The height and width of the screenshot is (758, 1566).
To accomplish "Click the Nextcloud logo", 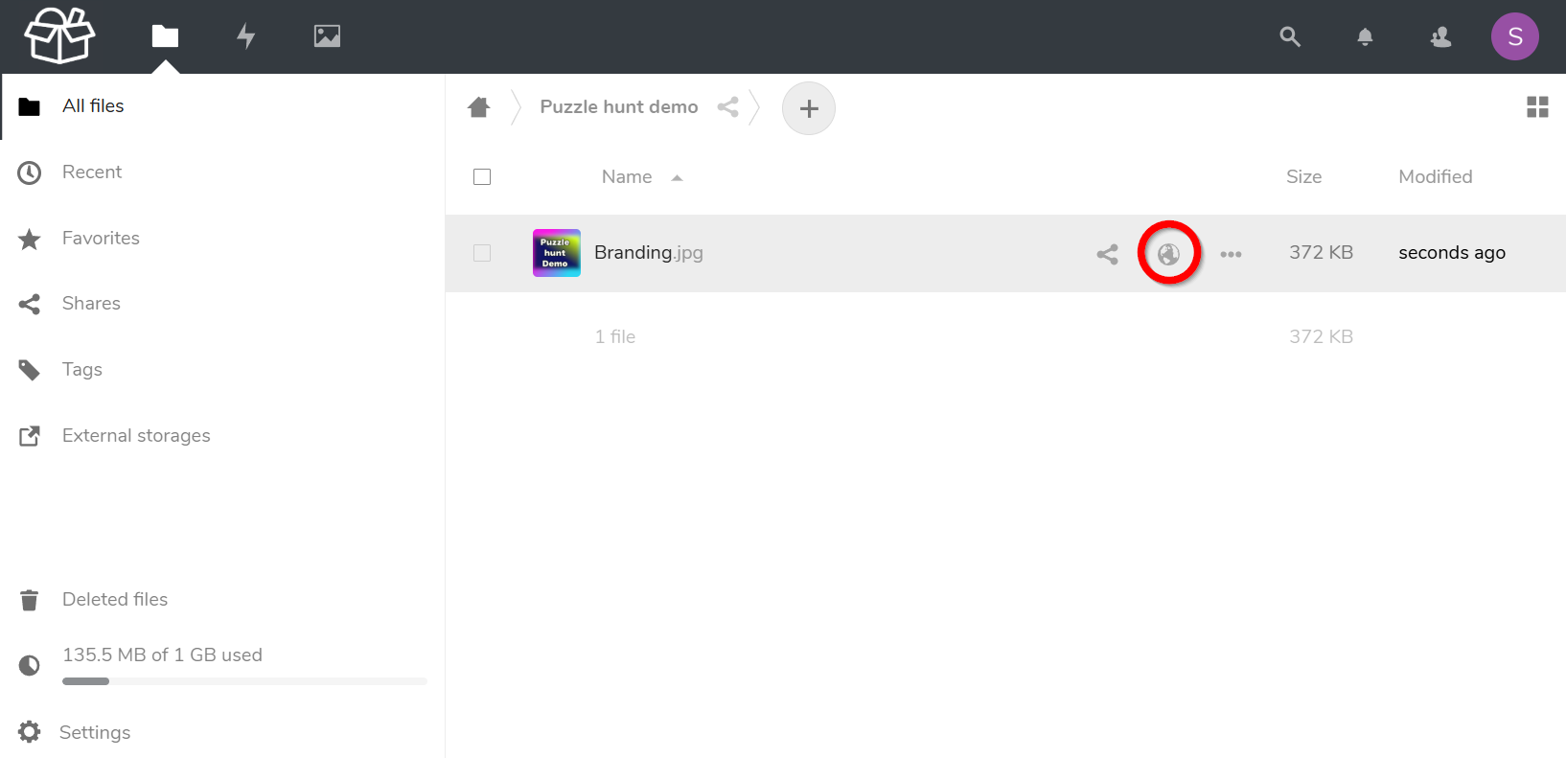I will [x=59, y=35].
